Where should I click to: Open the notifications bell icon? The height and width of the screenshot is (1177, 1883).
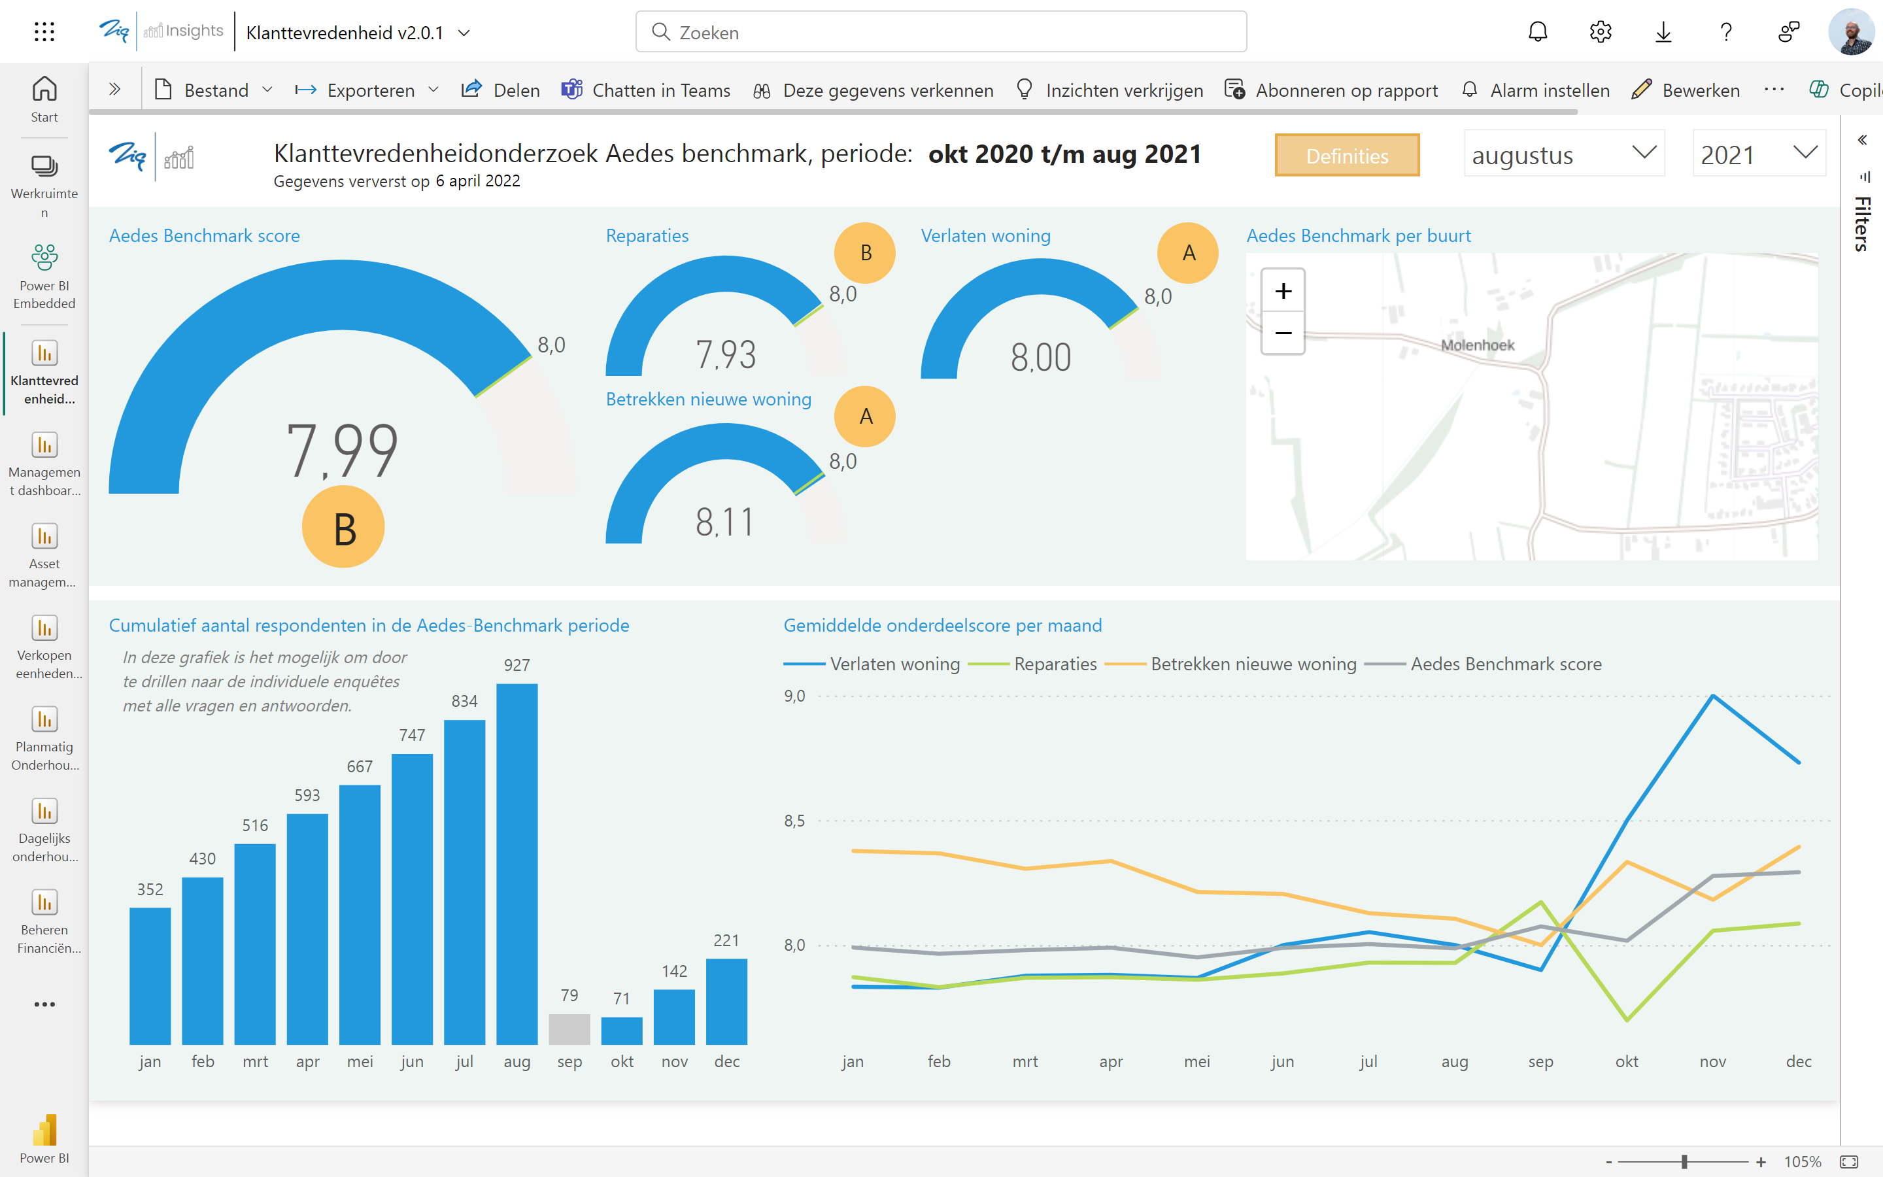[1538, 32]
